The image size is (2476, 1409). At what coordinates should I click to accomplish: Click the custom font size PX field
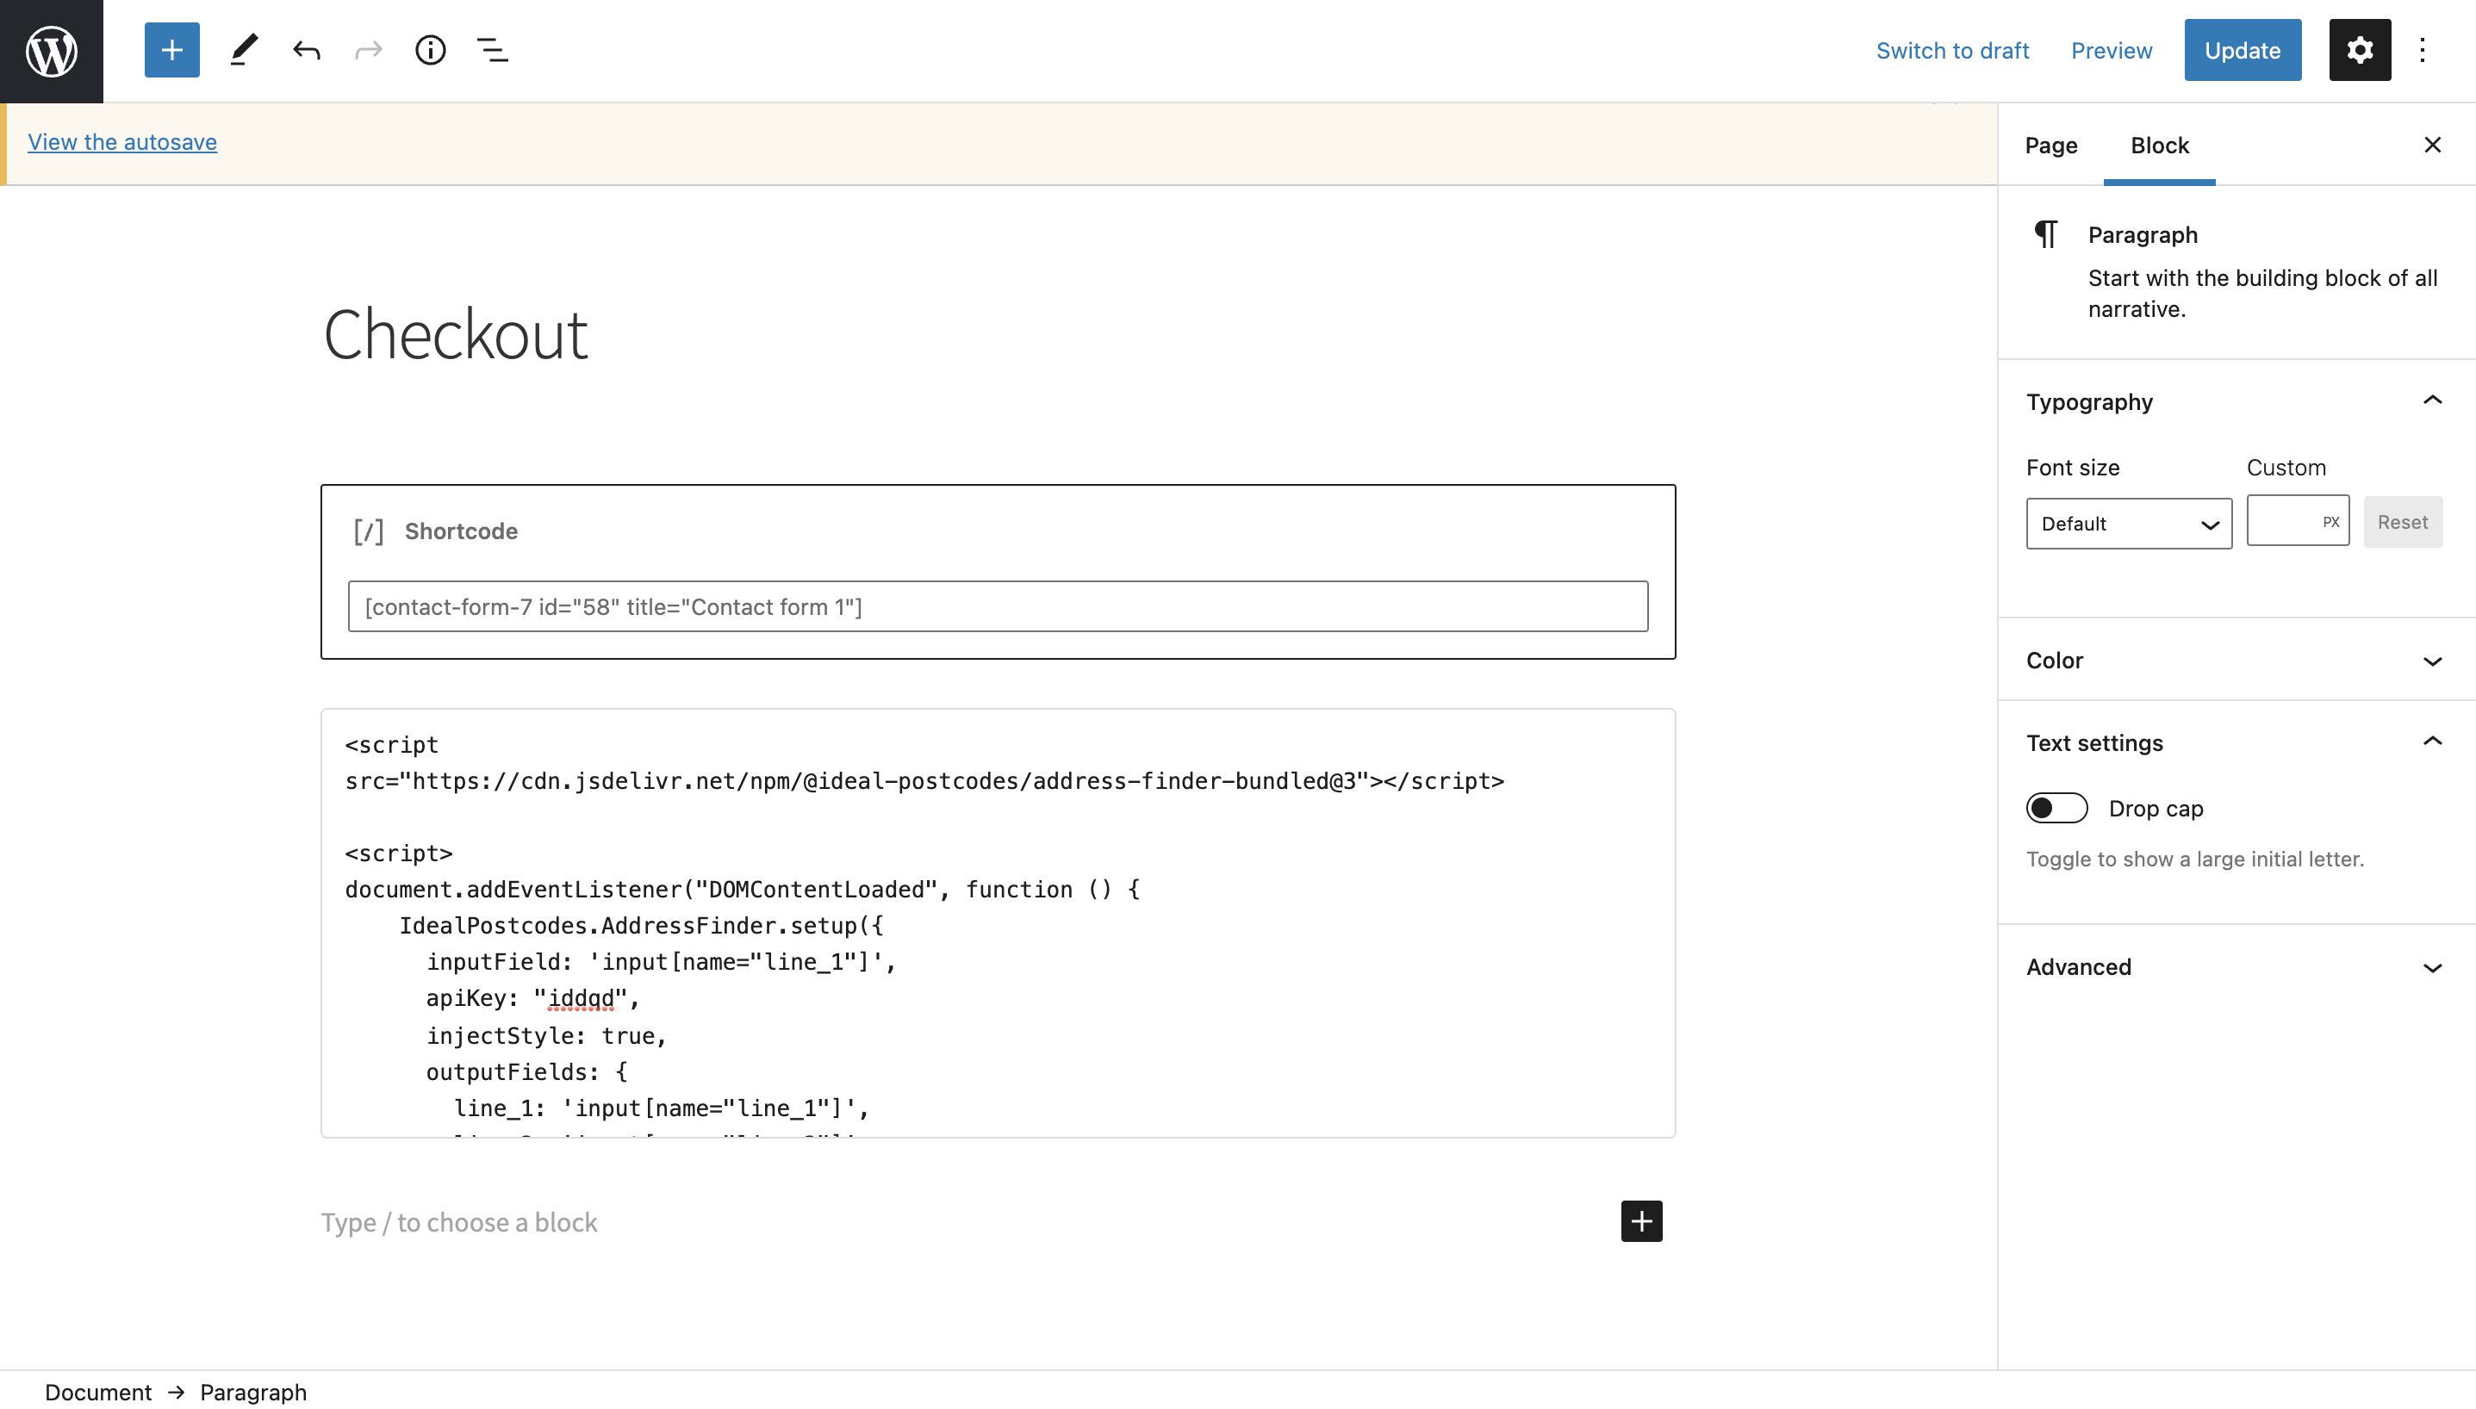coord(2298,521)
